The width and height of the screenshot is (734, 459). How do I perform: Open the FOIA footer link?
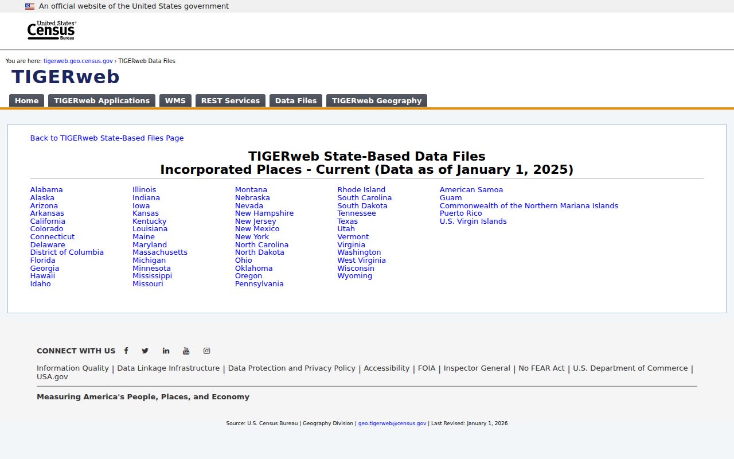coord(427,368)
